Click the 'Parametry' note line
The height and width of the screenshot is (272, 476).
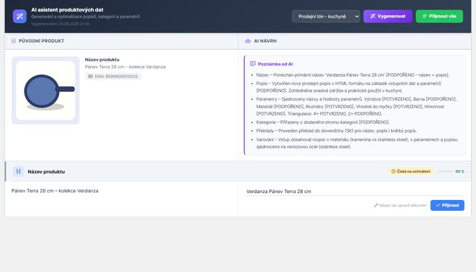[x=356, y=107]
